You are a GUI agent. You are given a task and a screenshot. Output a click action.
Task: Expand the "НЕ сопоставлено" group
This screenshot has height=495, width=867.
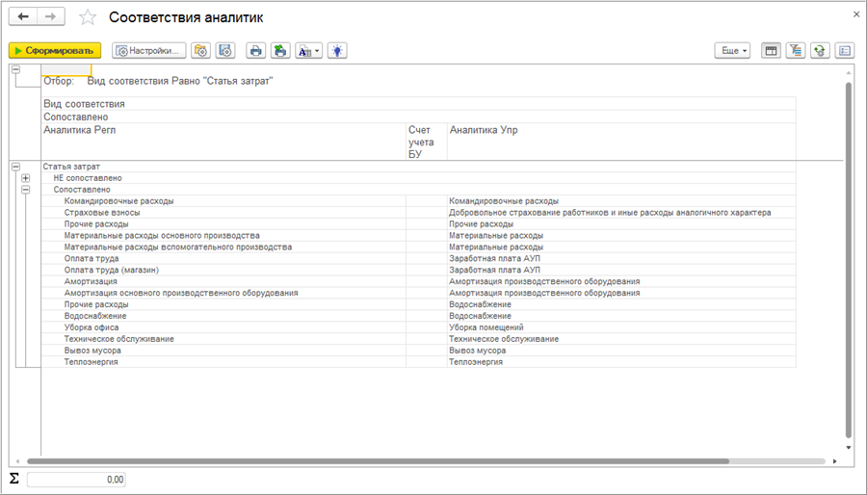pos(26,178)
